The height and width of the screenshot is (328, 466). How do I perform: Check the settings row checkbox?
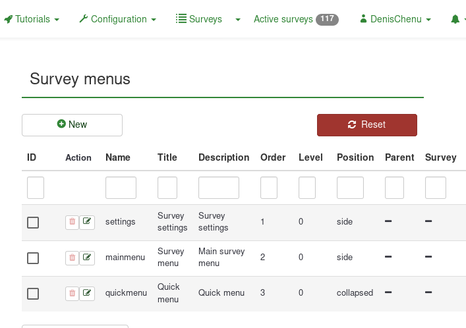pos(33,223)
